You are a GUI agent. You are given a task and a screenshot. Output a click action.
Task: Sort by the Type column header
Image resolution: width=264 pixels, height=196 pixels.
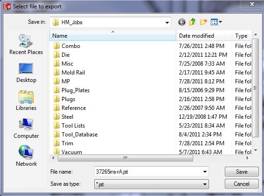(x=242, y=36)
